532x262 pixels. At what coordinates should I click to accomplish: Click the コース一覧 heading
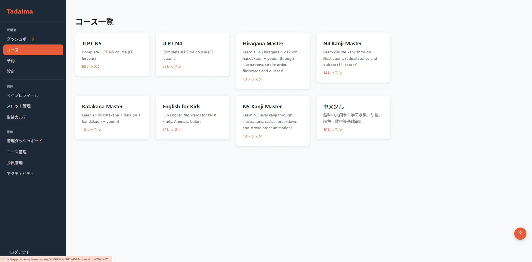pyautogui.click(x=95, y=22)
